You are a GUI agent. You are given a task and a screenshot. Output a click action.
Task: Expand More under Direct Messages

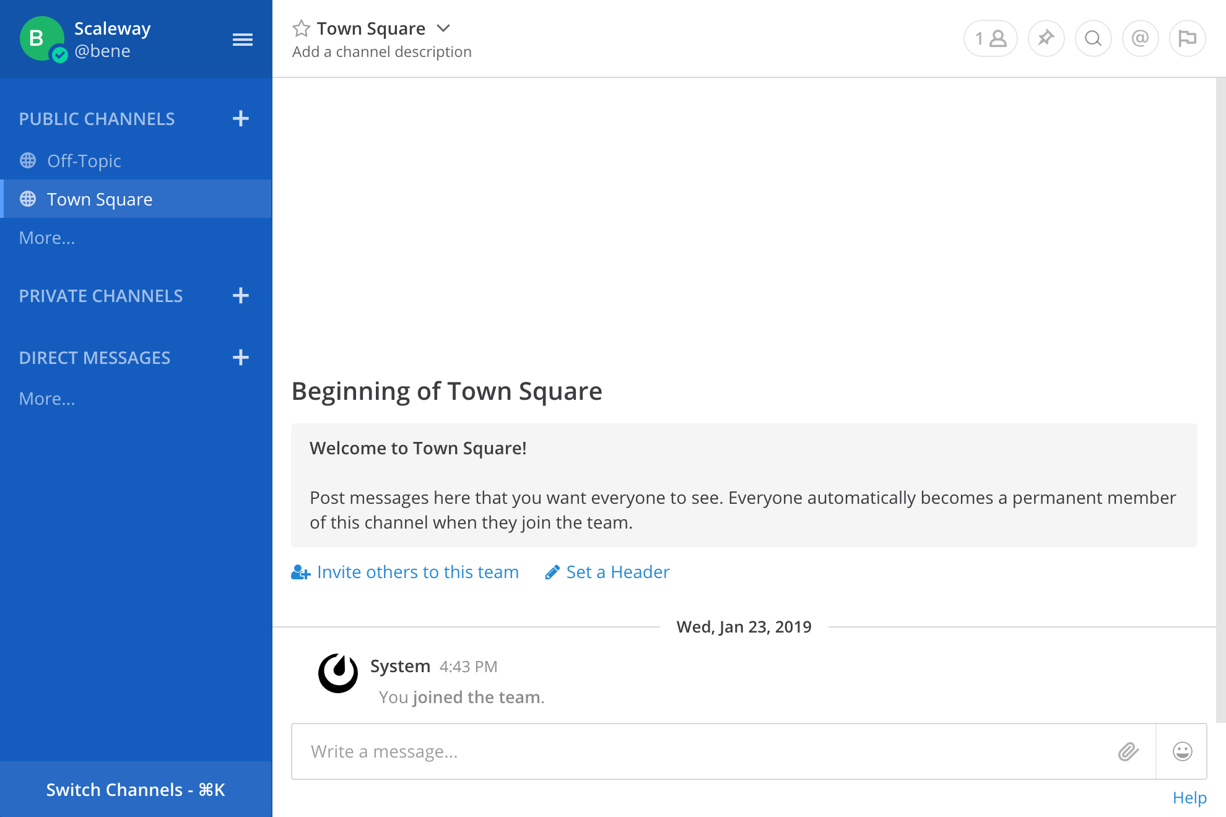pos(47,399)
